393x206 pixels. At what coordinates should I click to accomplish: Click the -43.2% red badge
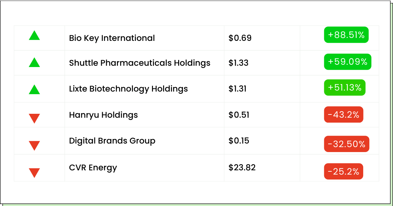point(344,114)
